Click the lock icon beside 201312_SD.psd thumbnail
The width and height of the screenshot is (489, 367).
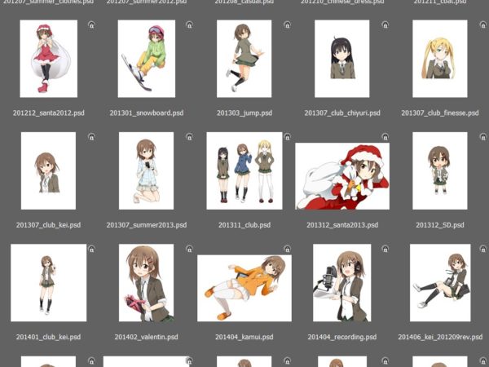pyautogui.click(x=483, y=137)
